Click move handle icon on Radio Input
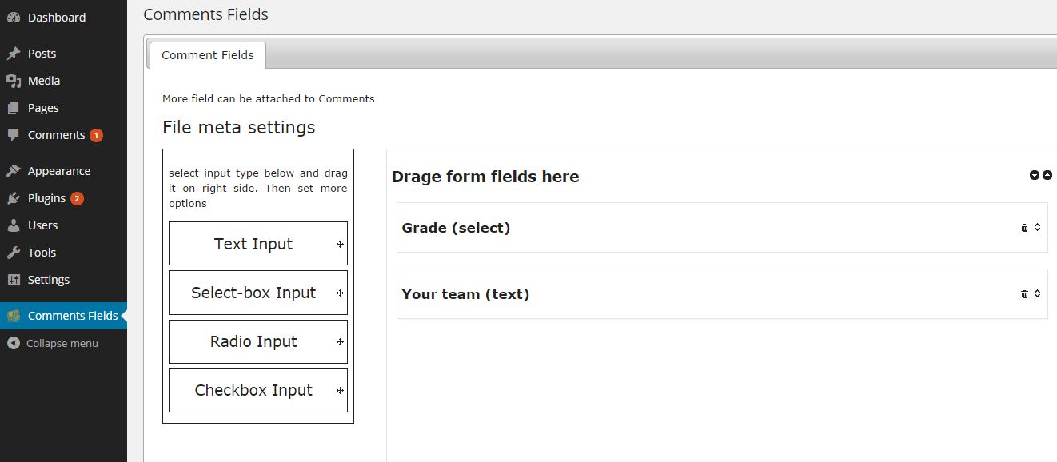The width and height of the screenshot is (1057, 462). [x=340, y=342]
